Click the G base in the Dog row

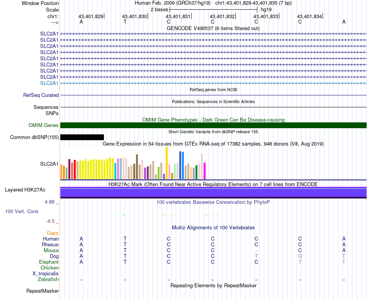click(300, 256)
